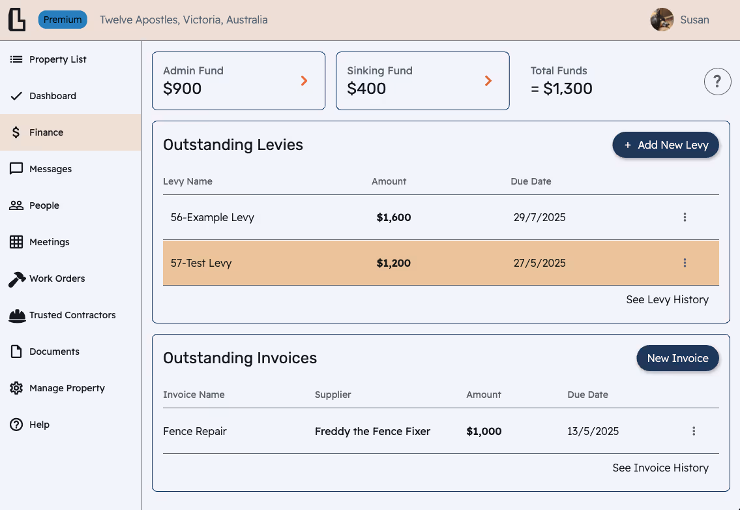Open Manage Property settings
This screenshot has width=740, height=510.
click(70, 388)
